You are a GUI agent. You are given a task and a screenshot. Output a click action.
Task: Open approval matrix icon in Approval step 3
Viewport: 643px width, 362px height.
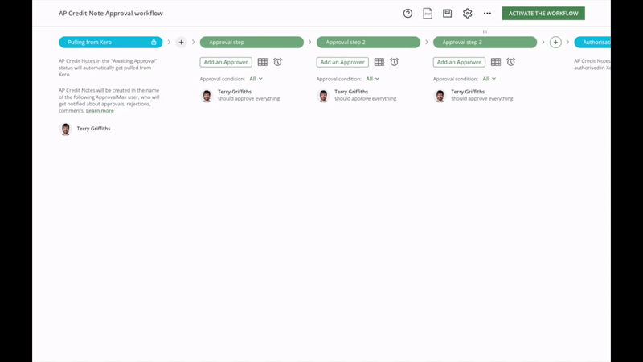click(496, 62)
